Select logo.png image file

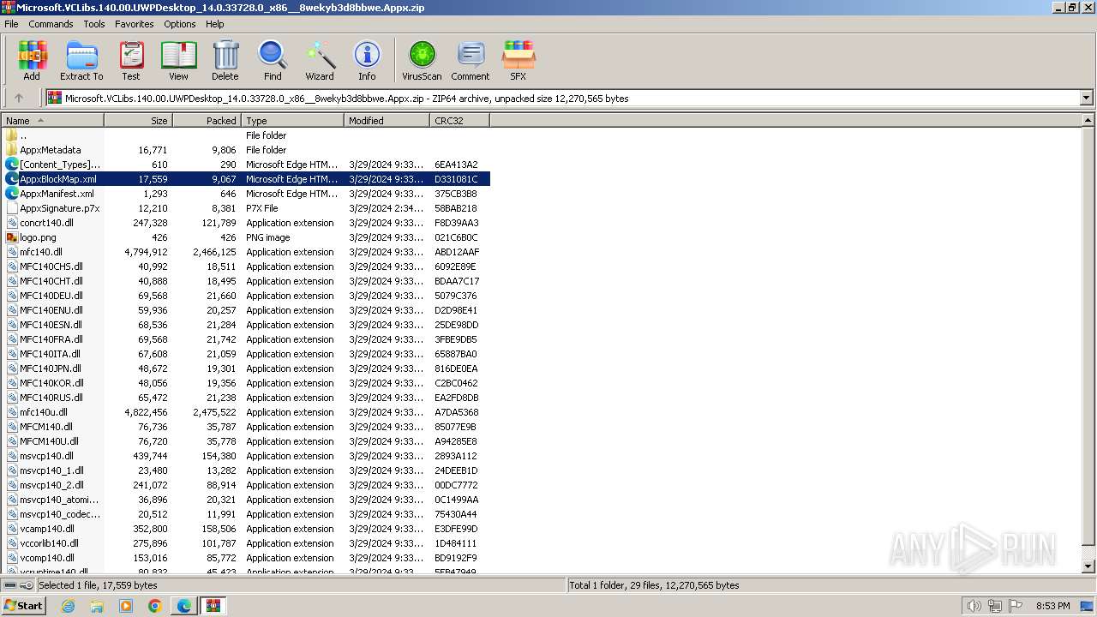(x=247, y=237)
